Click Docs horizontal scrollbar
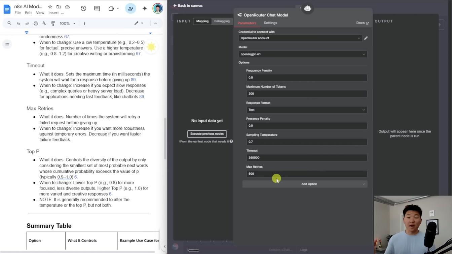Screen dimensions: 452x254 [77, 251]
